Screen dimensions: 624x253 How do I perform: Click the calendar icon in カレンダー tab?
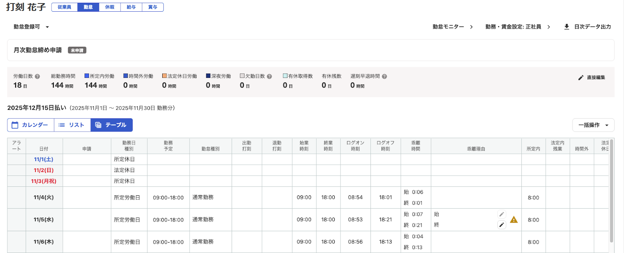[x=15, y=125]
